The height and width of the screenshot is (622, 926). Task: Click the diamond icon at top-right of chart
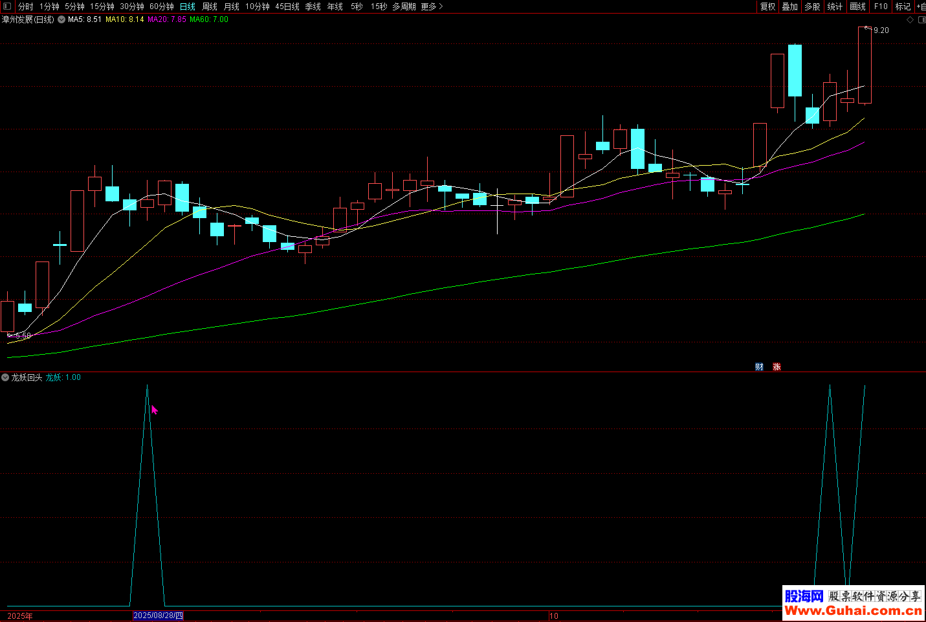pos(910,20)
